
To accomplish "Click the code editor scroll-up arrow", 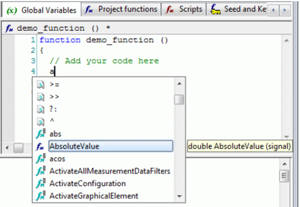I will (286, 40).
